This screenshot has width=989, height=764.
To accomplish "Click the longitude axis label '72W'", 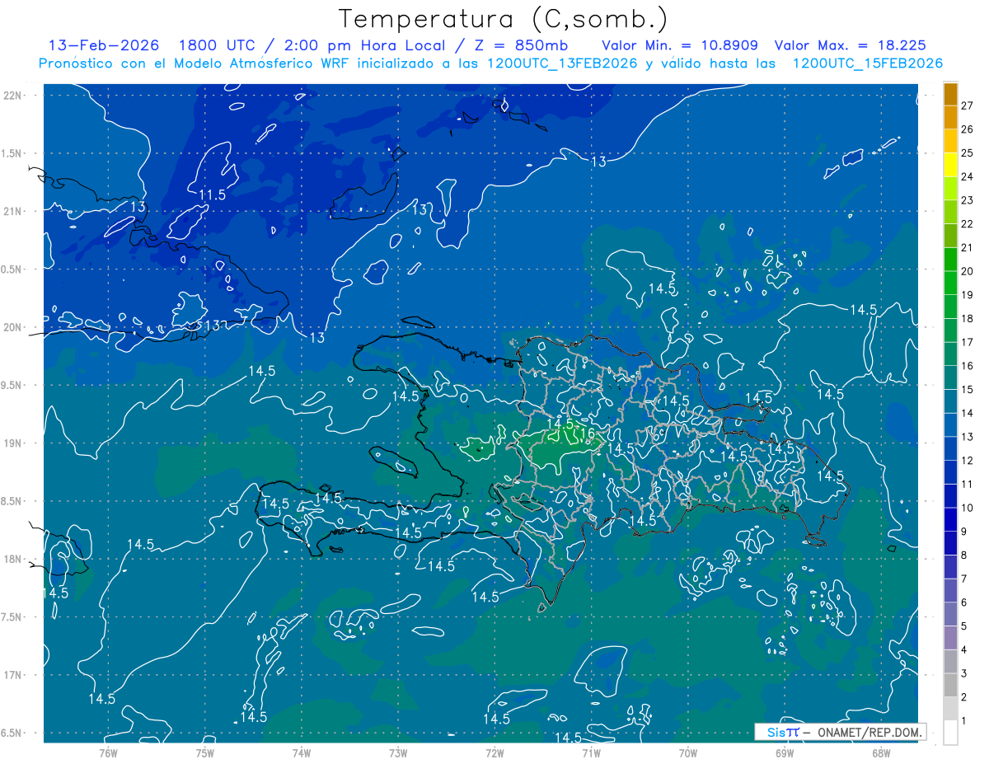I will pos(494,752).
